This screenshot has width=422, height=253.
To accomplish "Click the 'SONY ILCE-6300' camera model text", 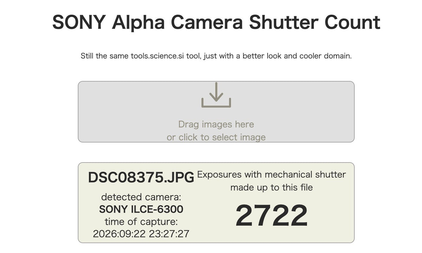I will [x=141, y=209].
